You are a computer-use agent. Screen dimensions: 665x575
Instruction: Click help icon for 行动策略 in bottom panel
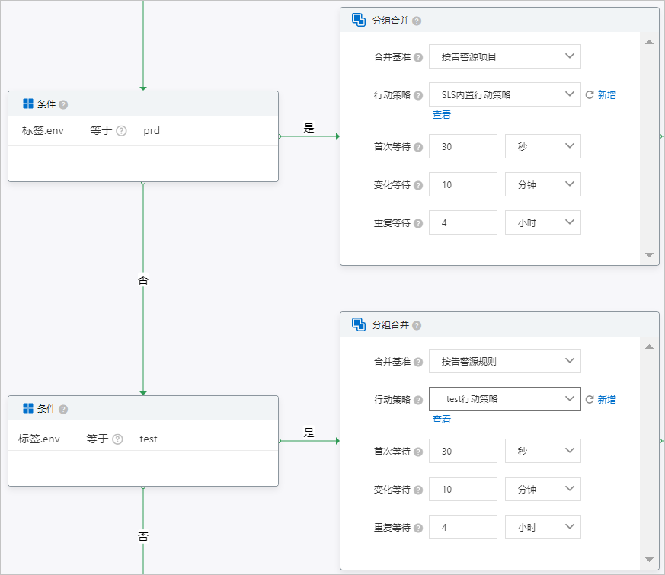tap(418, 400)
